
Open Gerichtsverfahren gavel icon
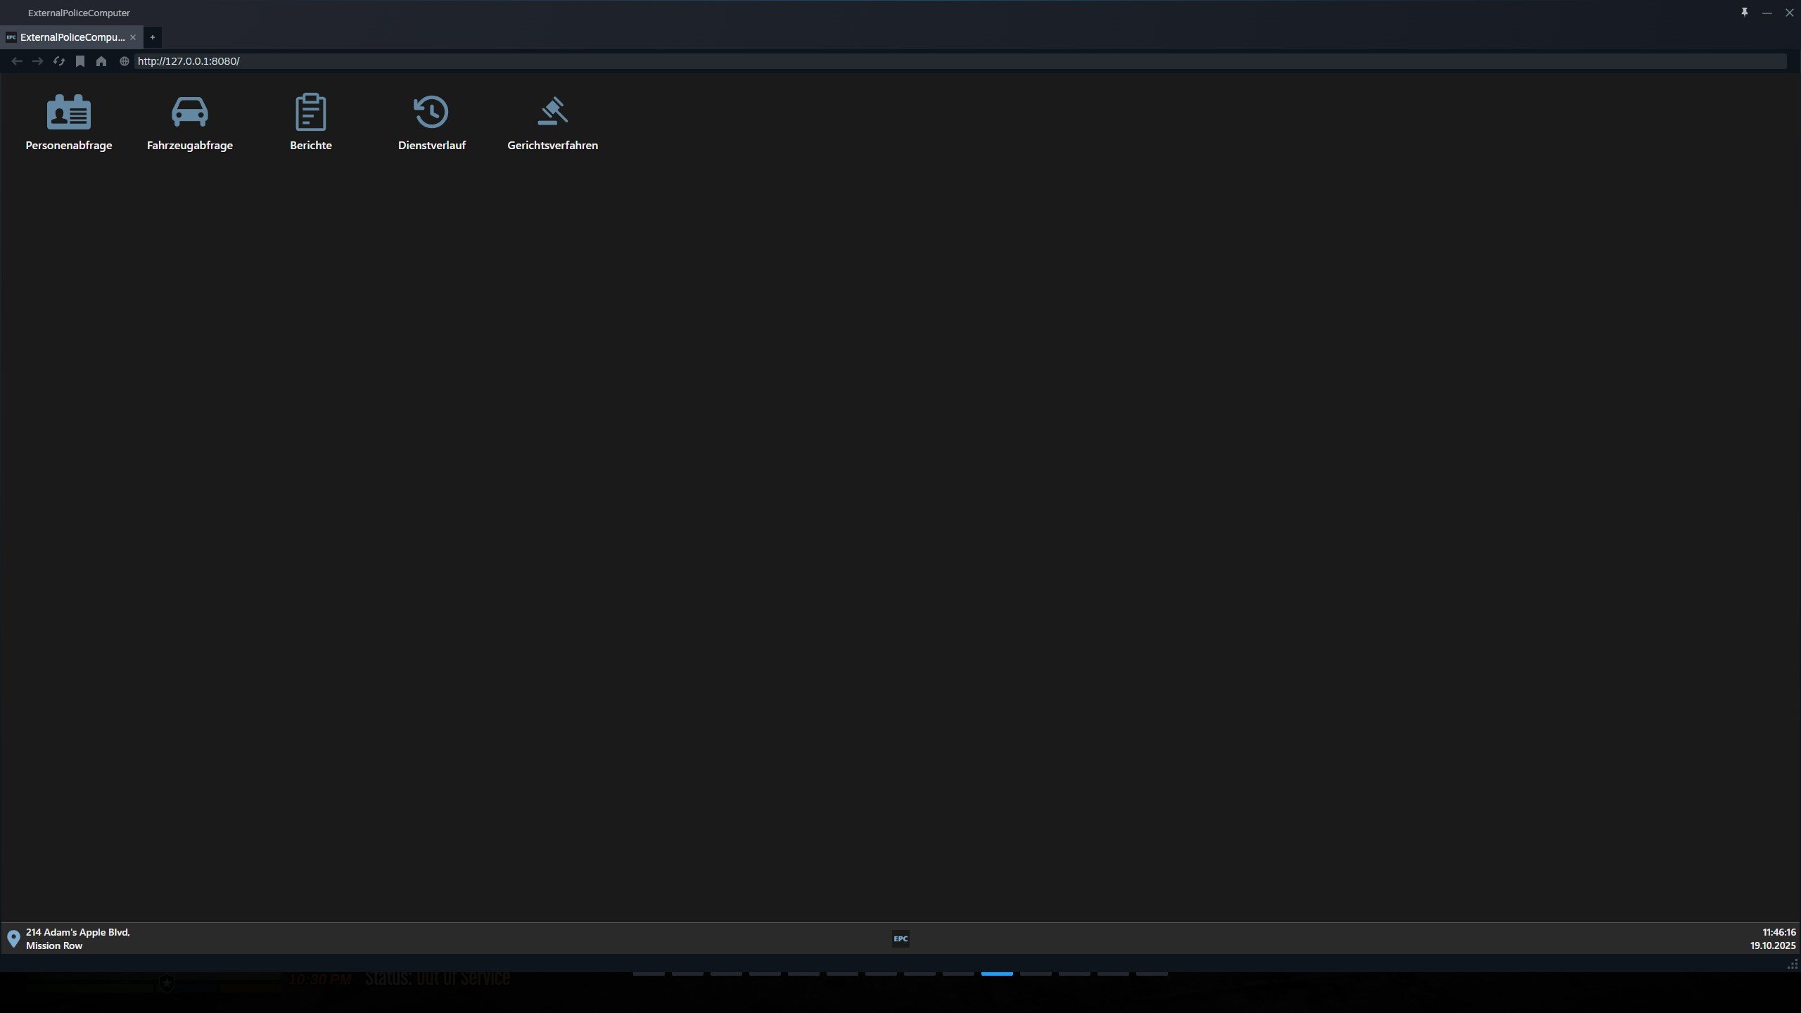click(x=552, y=112)
